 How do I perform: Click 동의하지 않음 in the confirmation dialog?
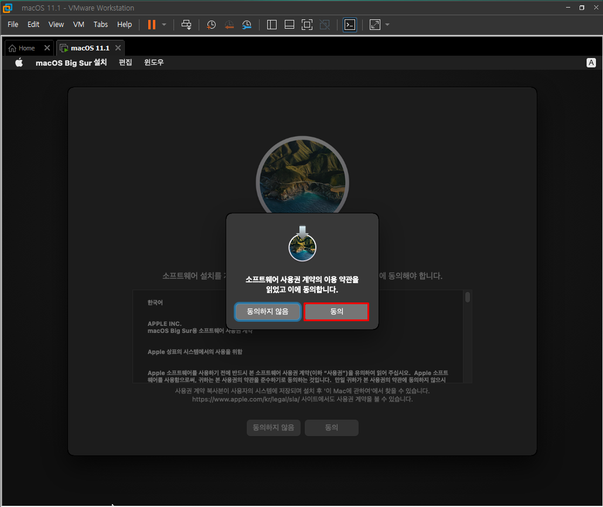coord(268,312)
